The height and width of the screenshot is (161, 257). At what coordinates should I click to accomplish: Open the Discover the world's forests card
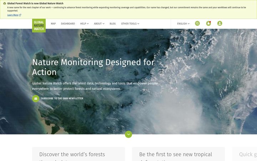tap(78, 154)
